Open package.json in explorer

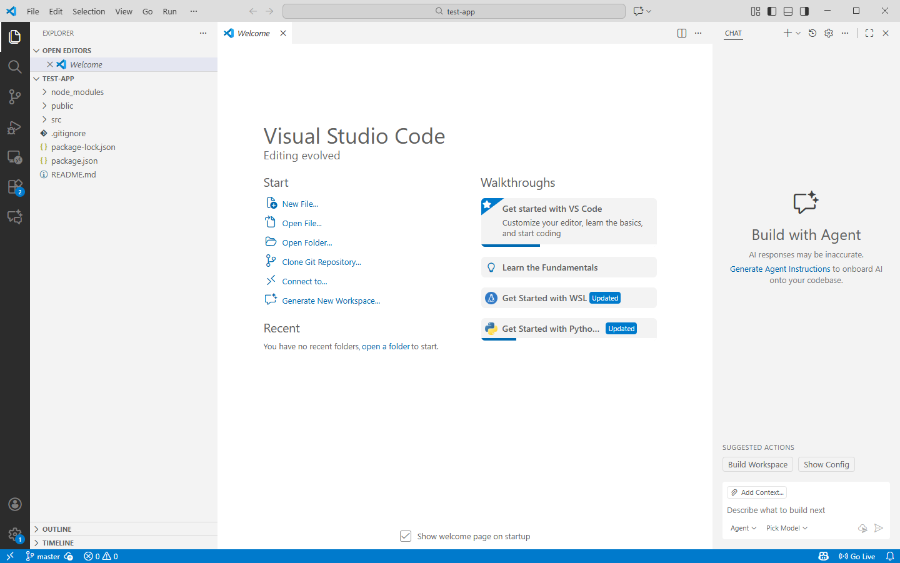124,161
